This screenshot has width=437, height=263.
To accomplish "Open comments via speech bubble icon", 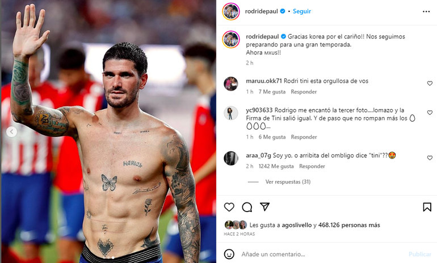I will pyautogui.click(x=247, y=207).
